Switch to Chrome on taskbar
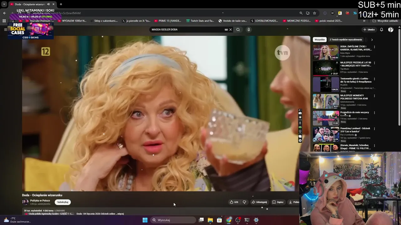Image resolution: width=401 pixels, height=225 pixels. [x=229, y=220]
